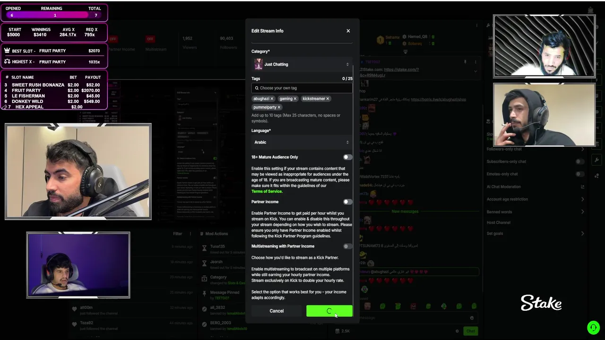Click hourglass timeout icon next to Tuna135
605x340 pixels.
coord(204,248)
